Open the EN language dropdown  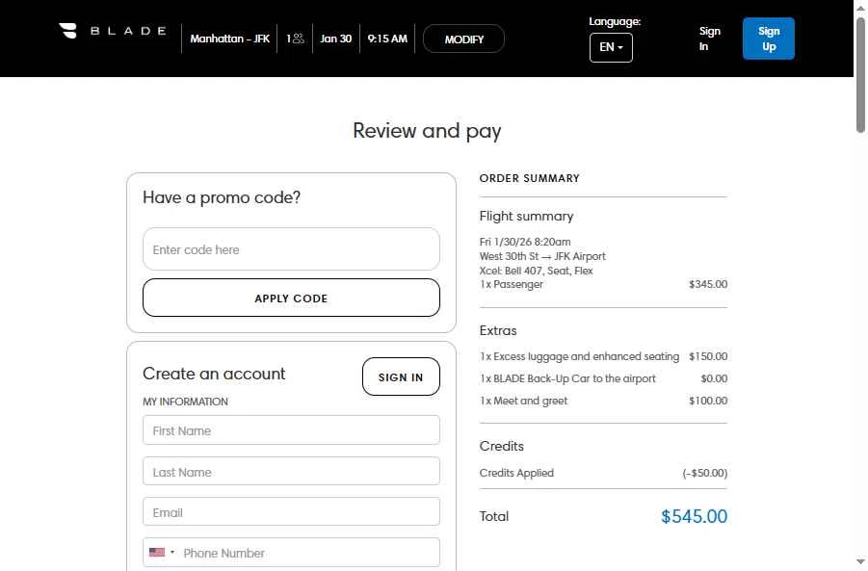(611, 47)
